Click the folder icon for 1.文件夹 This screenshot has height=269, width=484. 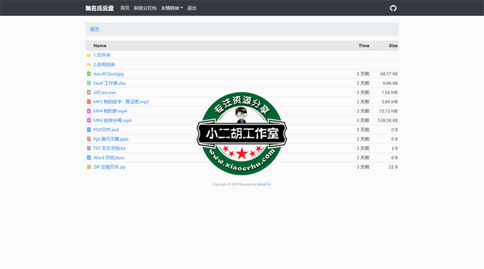[x=89, y=55]
